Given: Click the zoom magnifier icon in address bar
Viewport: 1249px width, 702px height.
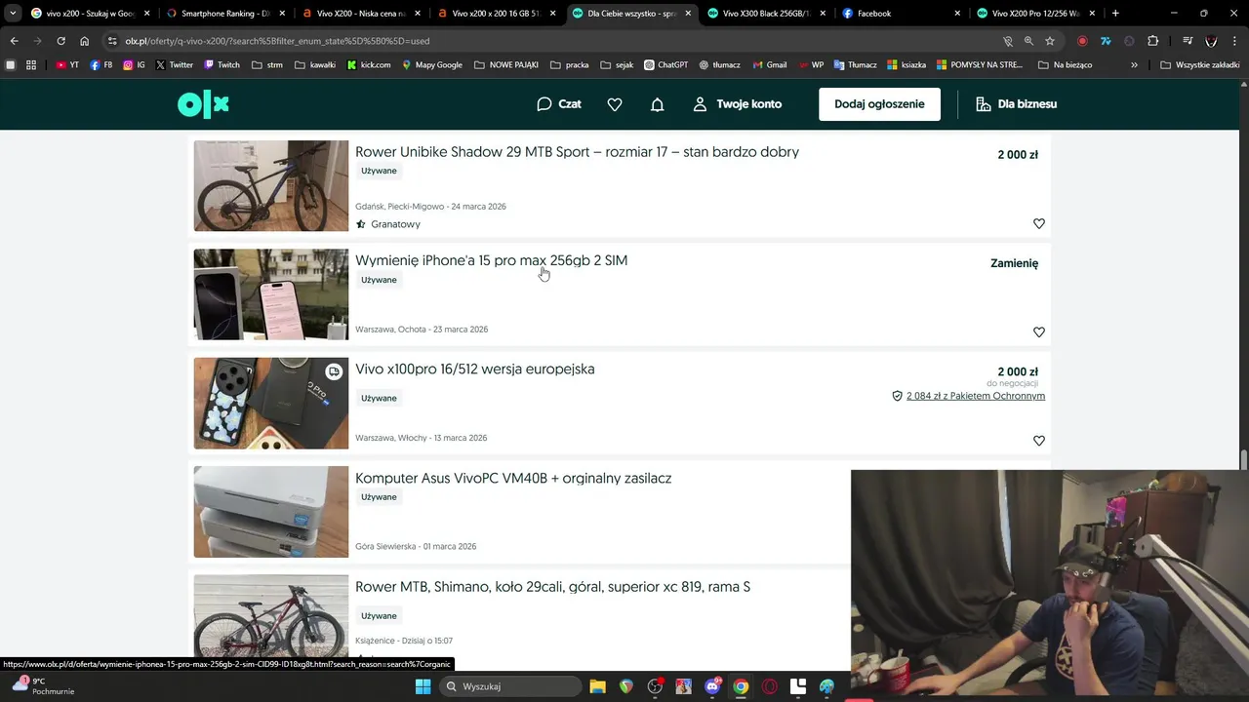Looking at the screenshot, I should coord(1028,41).
